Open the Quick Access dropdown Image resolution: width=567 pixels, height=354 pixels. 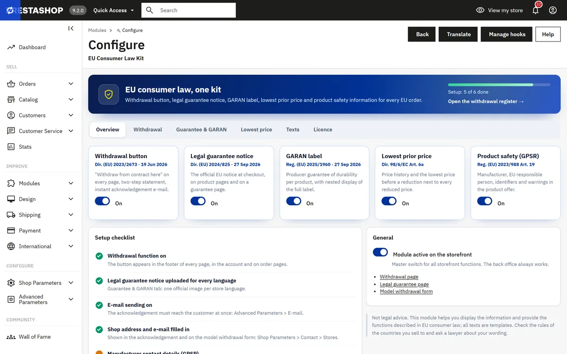113,10
